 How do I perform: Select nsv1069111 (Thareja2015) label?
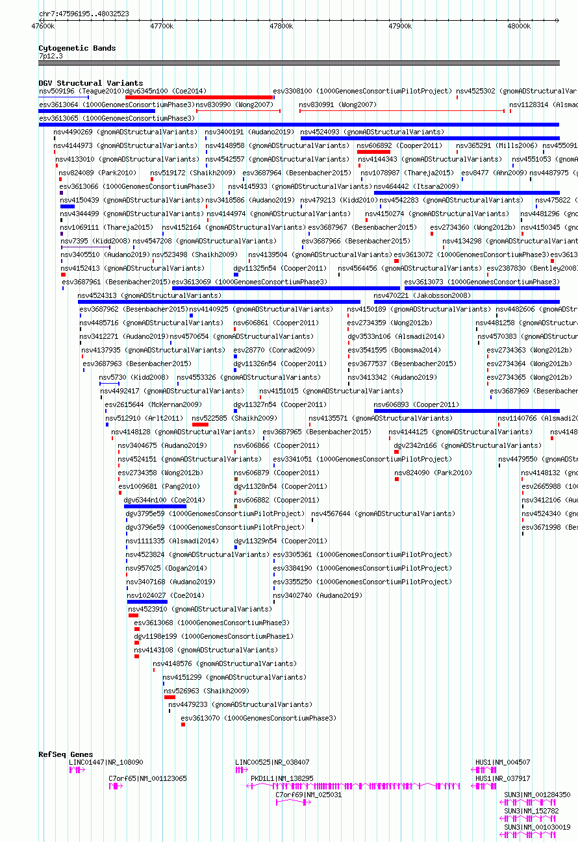pos(107,227)
